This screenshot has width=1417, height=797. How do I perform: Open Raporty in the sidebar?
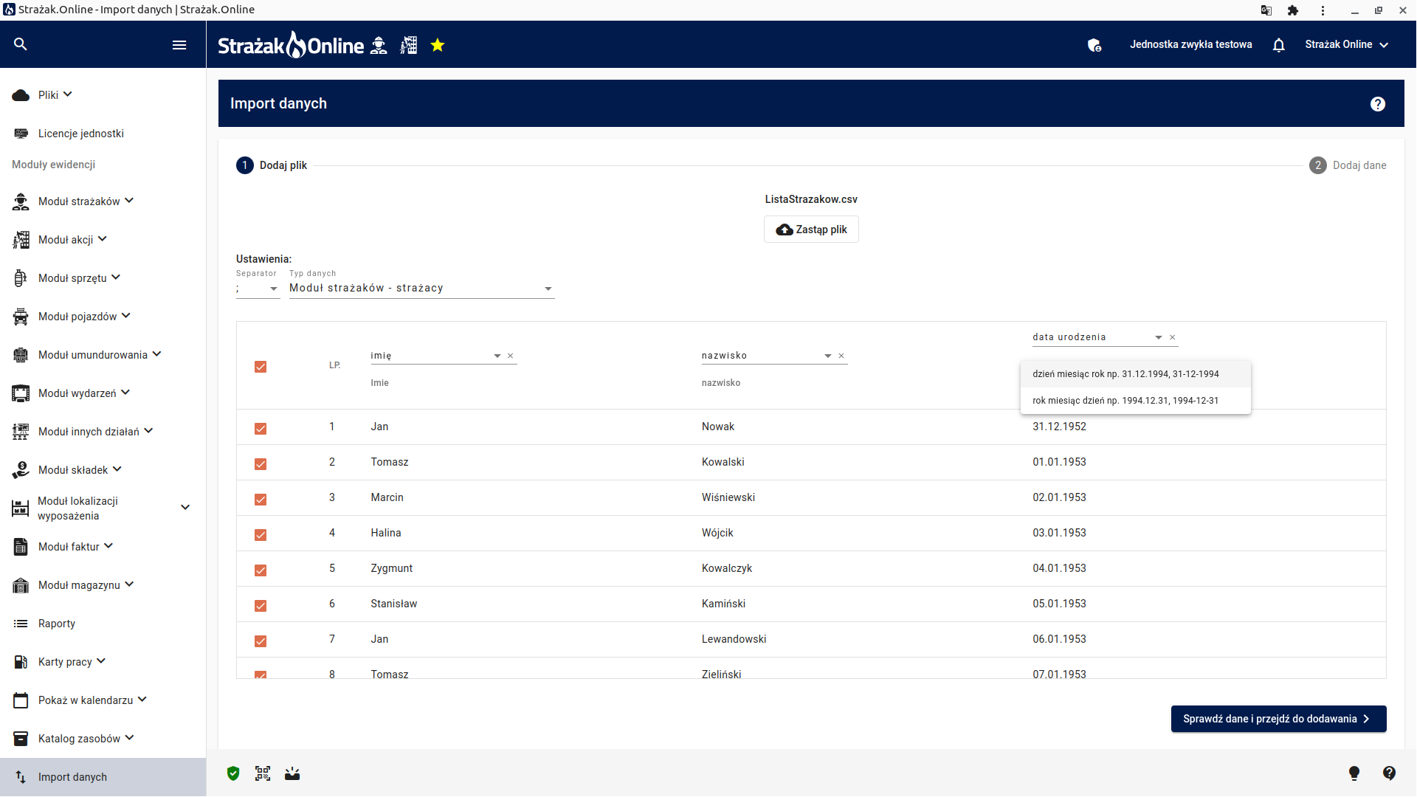(x=57, y=624)
